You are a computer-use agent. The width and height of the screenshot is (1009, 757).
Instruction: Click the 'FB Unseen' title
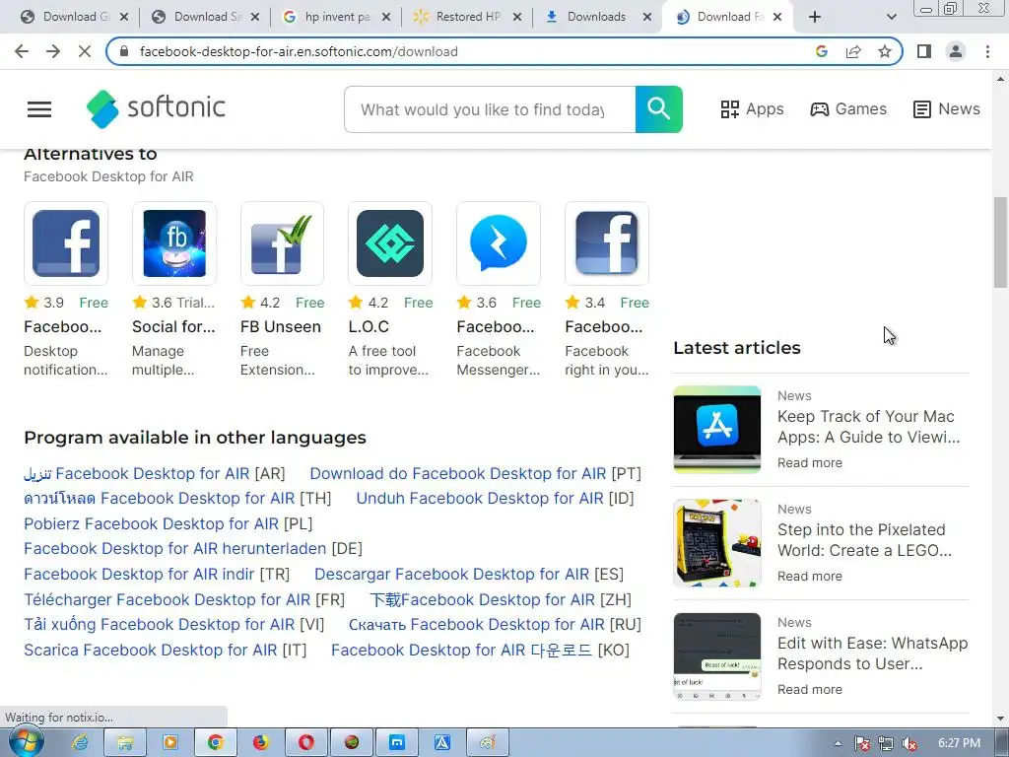(x=281, y=327)
